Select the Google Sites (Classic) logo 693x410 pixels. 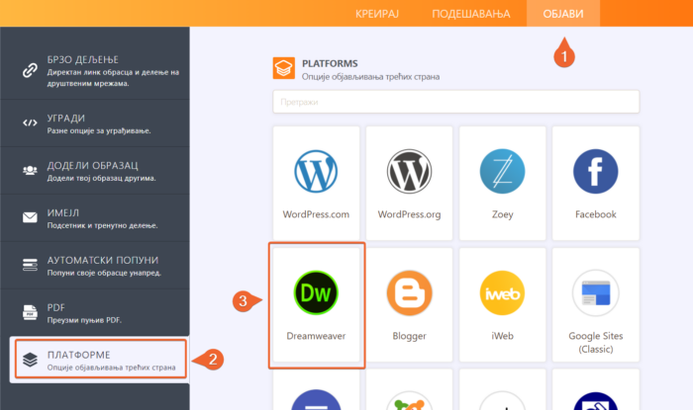click(596, 292)
